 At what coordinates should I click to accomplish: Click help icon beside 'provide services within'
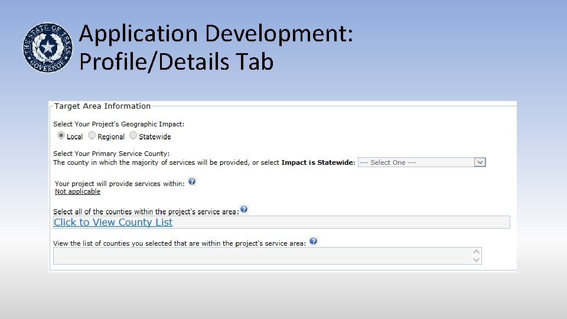192,181
